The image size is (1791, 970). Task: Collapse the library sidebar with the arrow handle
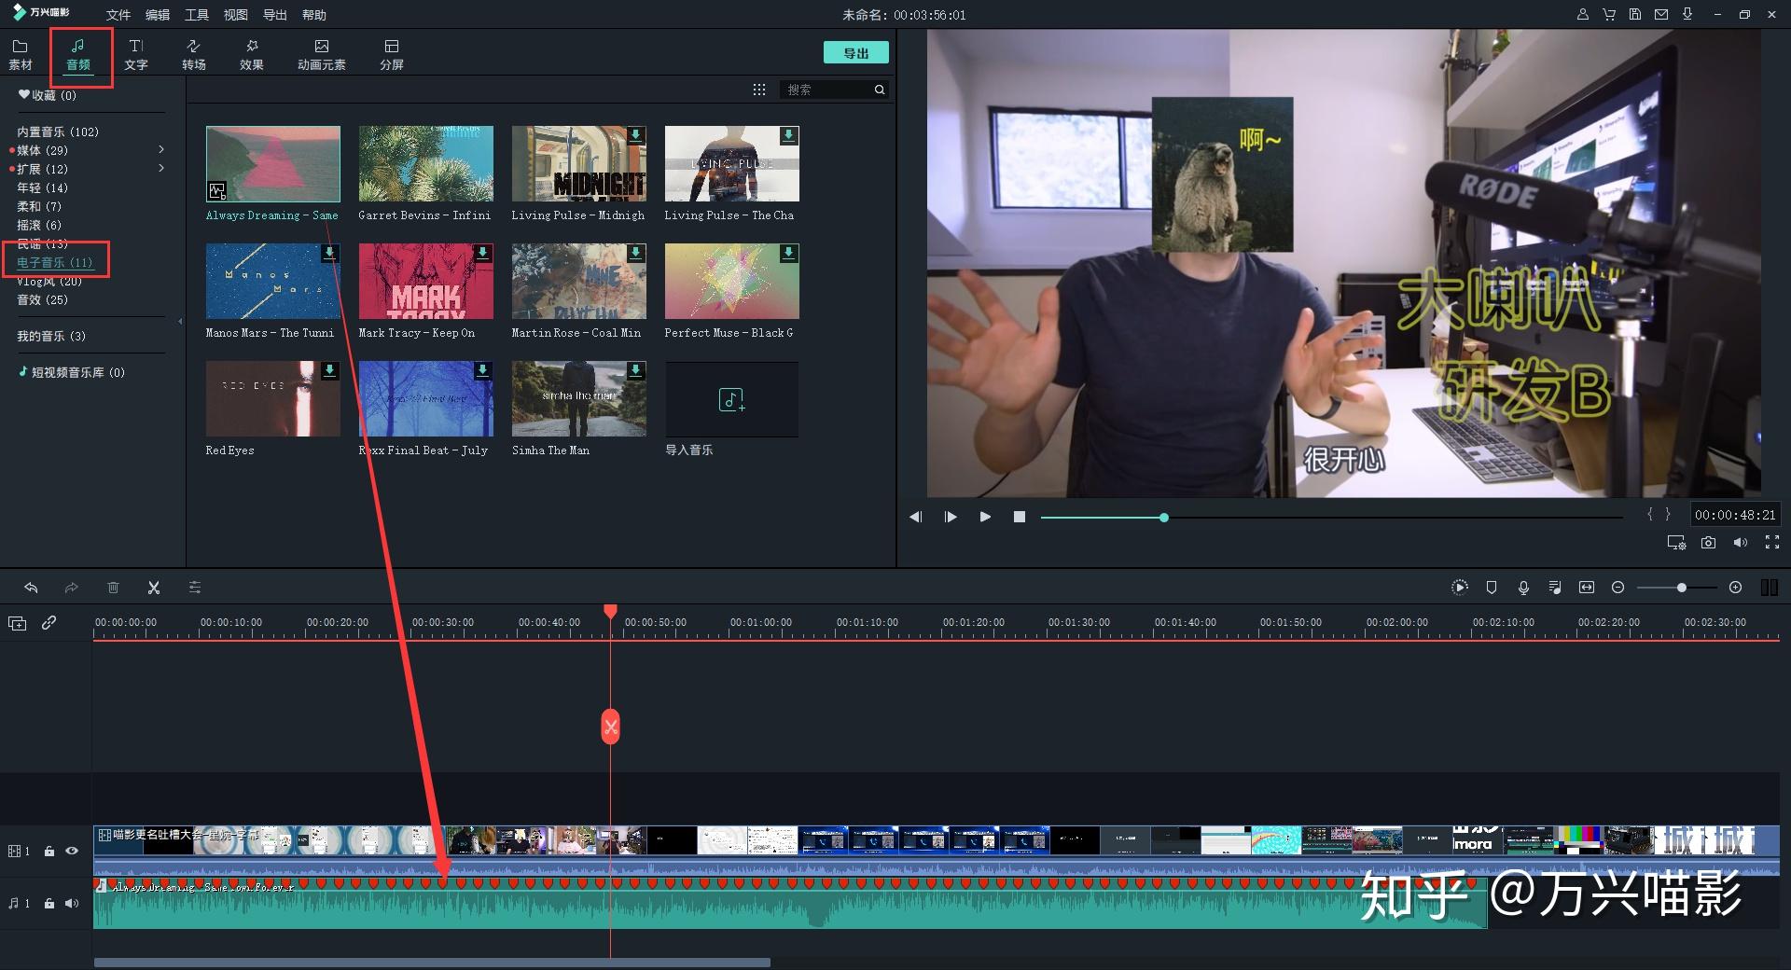[x=180, y=321]
